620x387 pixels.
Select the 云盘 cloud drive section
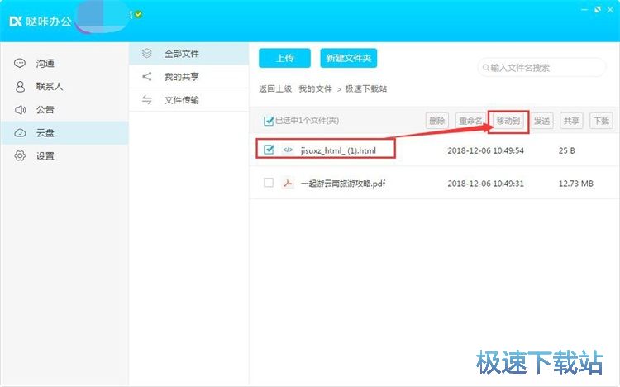(x=64, y=133)
